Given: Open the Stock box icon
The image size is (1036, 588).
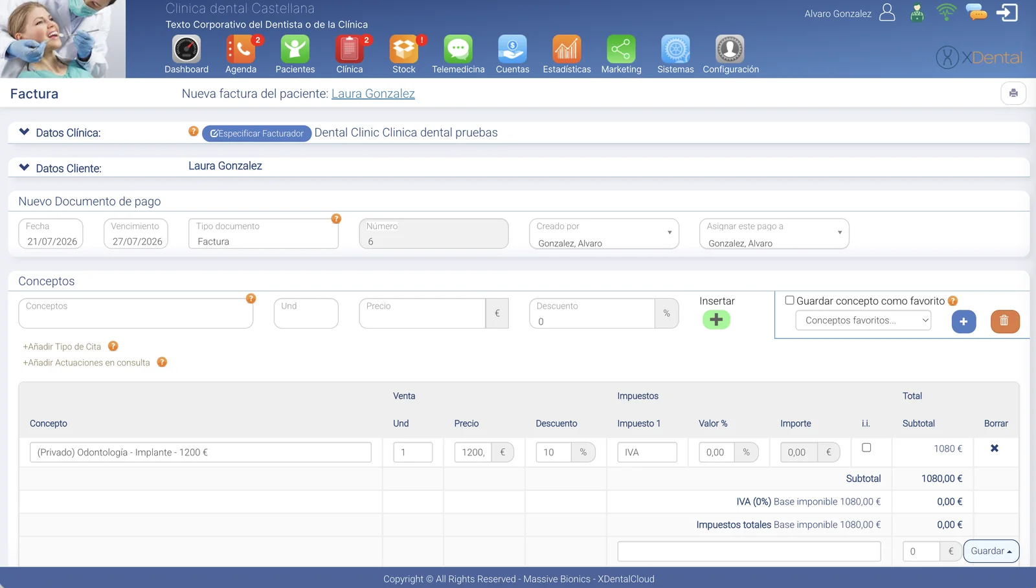Looking at the screenshot, I should [x=404, y=49].
